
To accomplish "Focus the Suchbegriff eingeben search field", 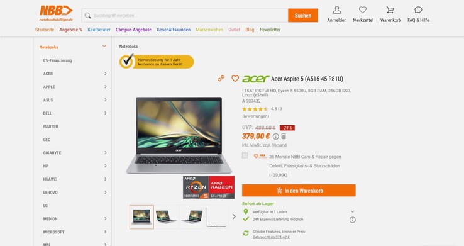I will (x=185, y=15).
